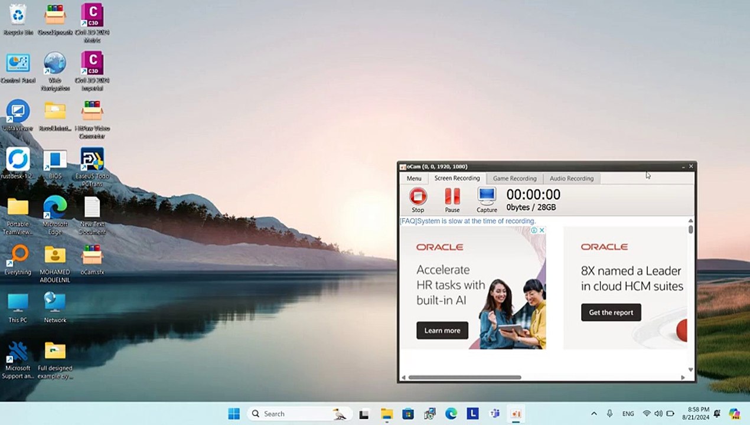Select the UltraViewer desktop icon
Viewport: 750px width, 425px height.
(x=18, y=116)
